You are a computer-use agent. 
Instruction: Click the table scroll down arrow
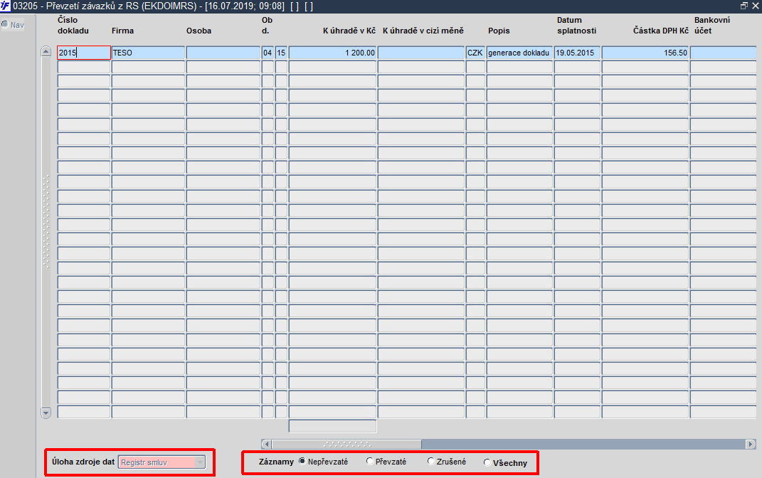(x=46, y=413)
